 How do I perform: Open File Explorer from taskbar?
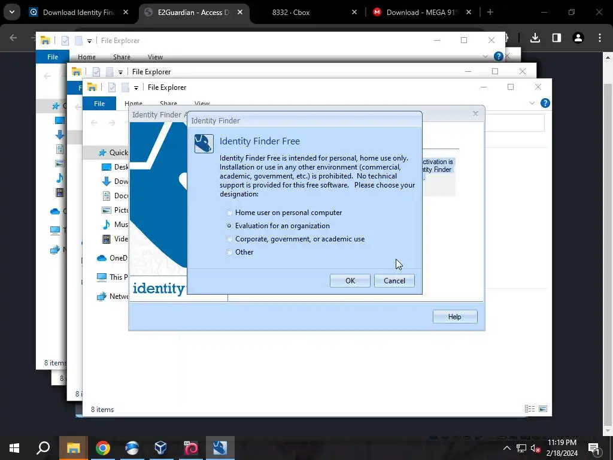click(73, 448)
